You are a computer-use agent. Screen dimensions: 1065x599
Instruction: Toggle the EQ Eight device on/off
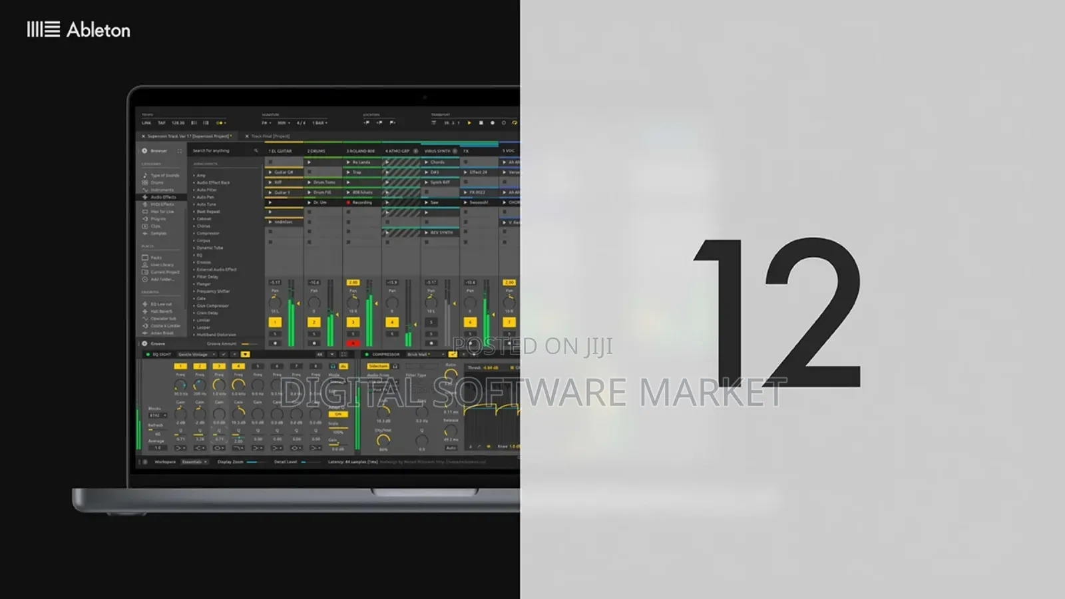(x=148, y=355)
